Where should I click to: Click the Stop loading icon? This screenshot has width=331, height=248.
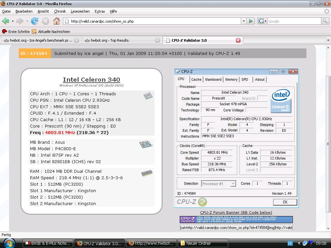point(45,21)
